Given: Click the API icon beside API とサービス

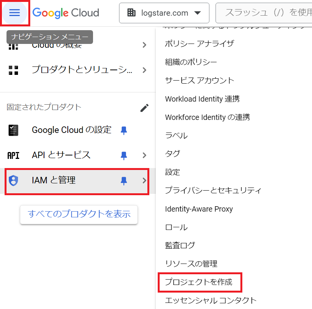Looking at the screenshot, I should point(13,155).
